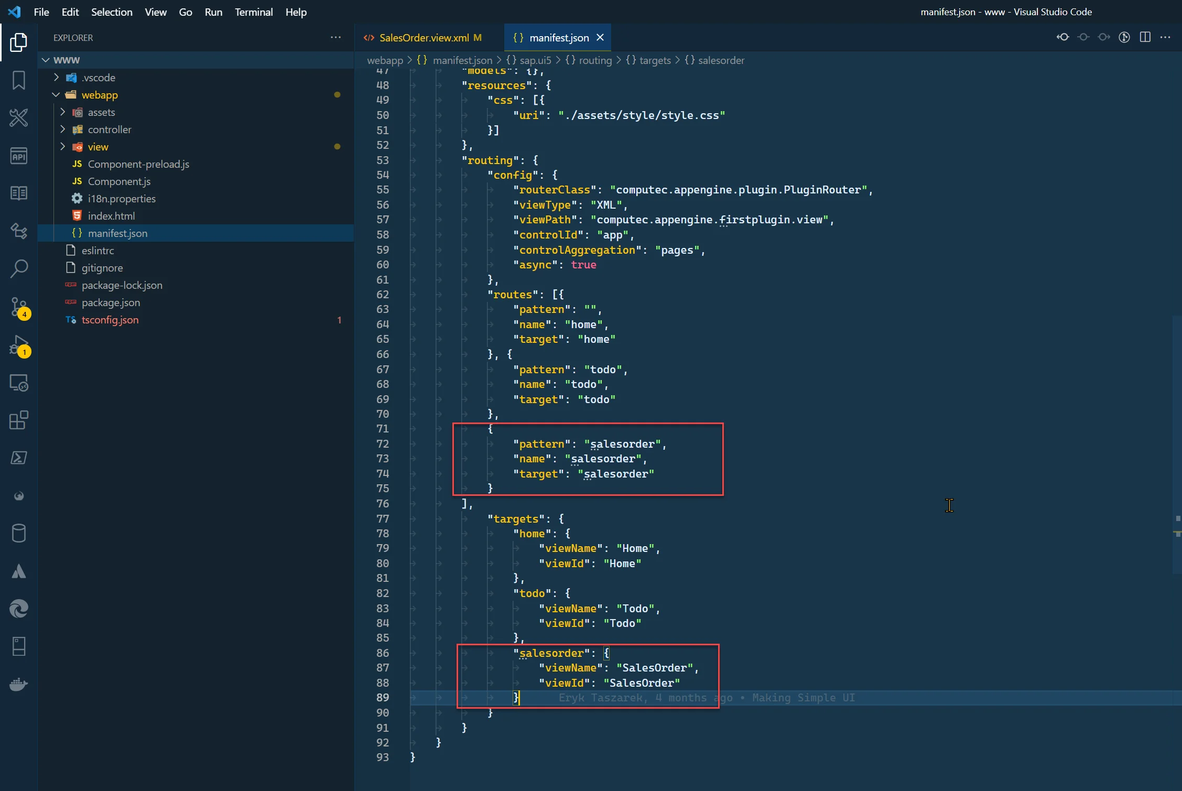1182x791 pixels.
Task: Open Explorer views and more actions menu
Action: 335,38
